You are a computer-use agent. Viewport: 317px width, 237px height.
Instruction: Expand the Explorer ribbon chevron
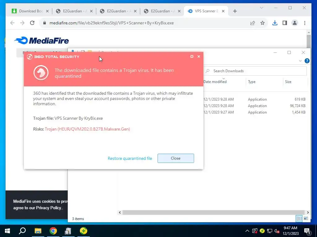coord(300,61)
